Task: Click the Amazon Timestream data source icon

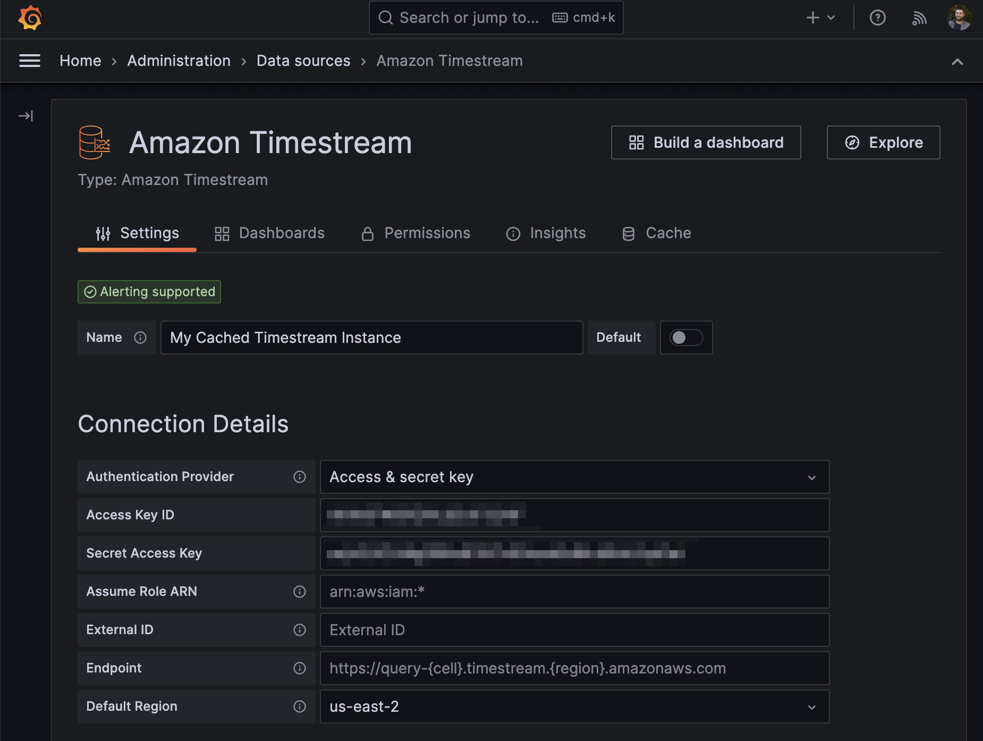Action: click(x=94, y=141)
